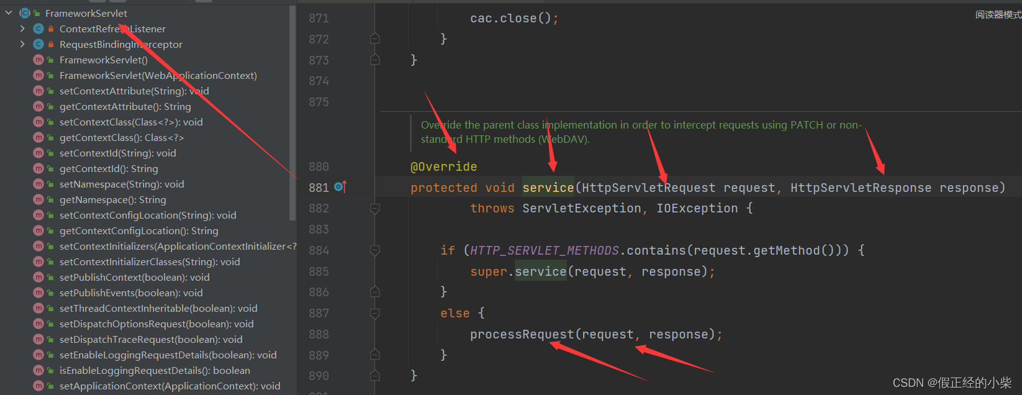
Task: Fold the else block at line 887
Action: tap(375, 313)
